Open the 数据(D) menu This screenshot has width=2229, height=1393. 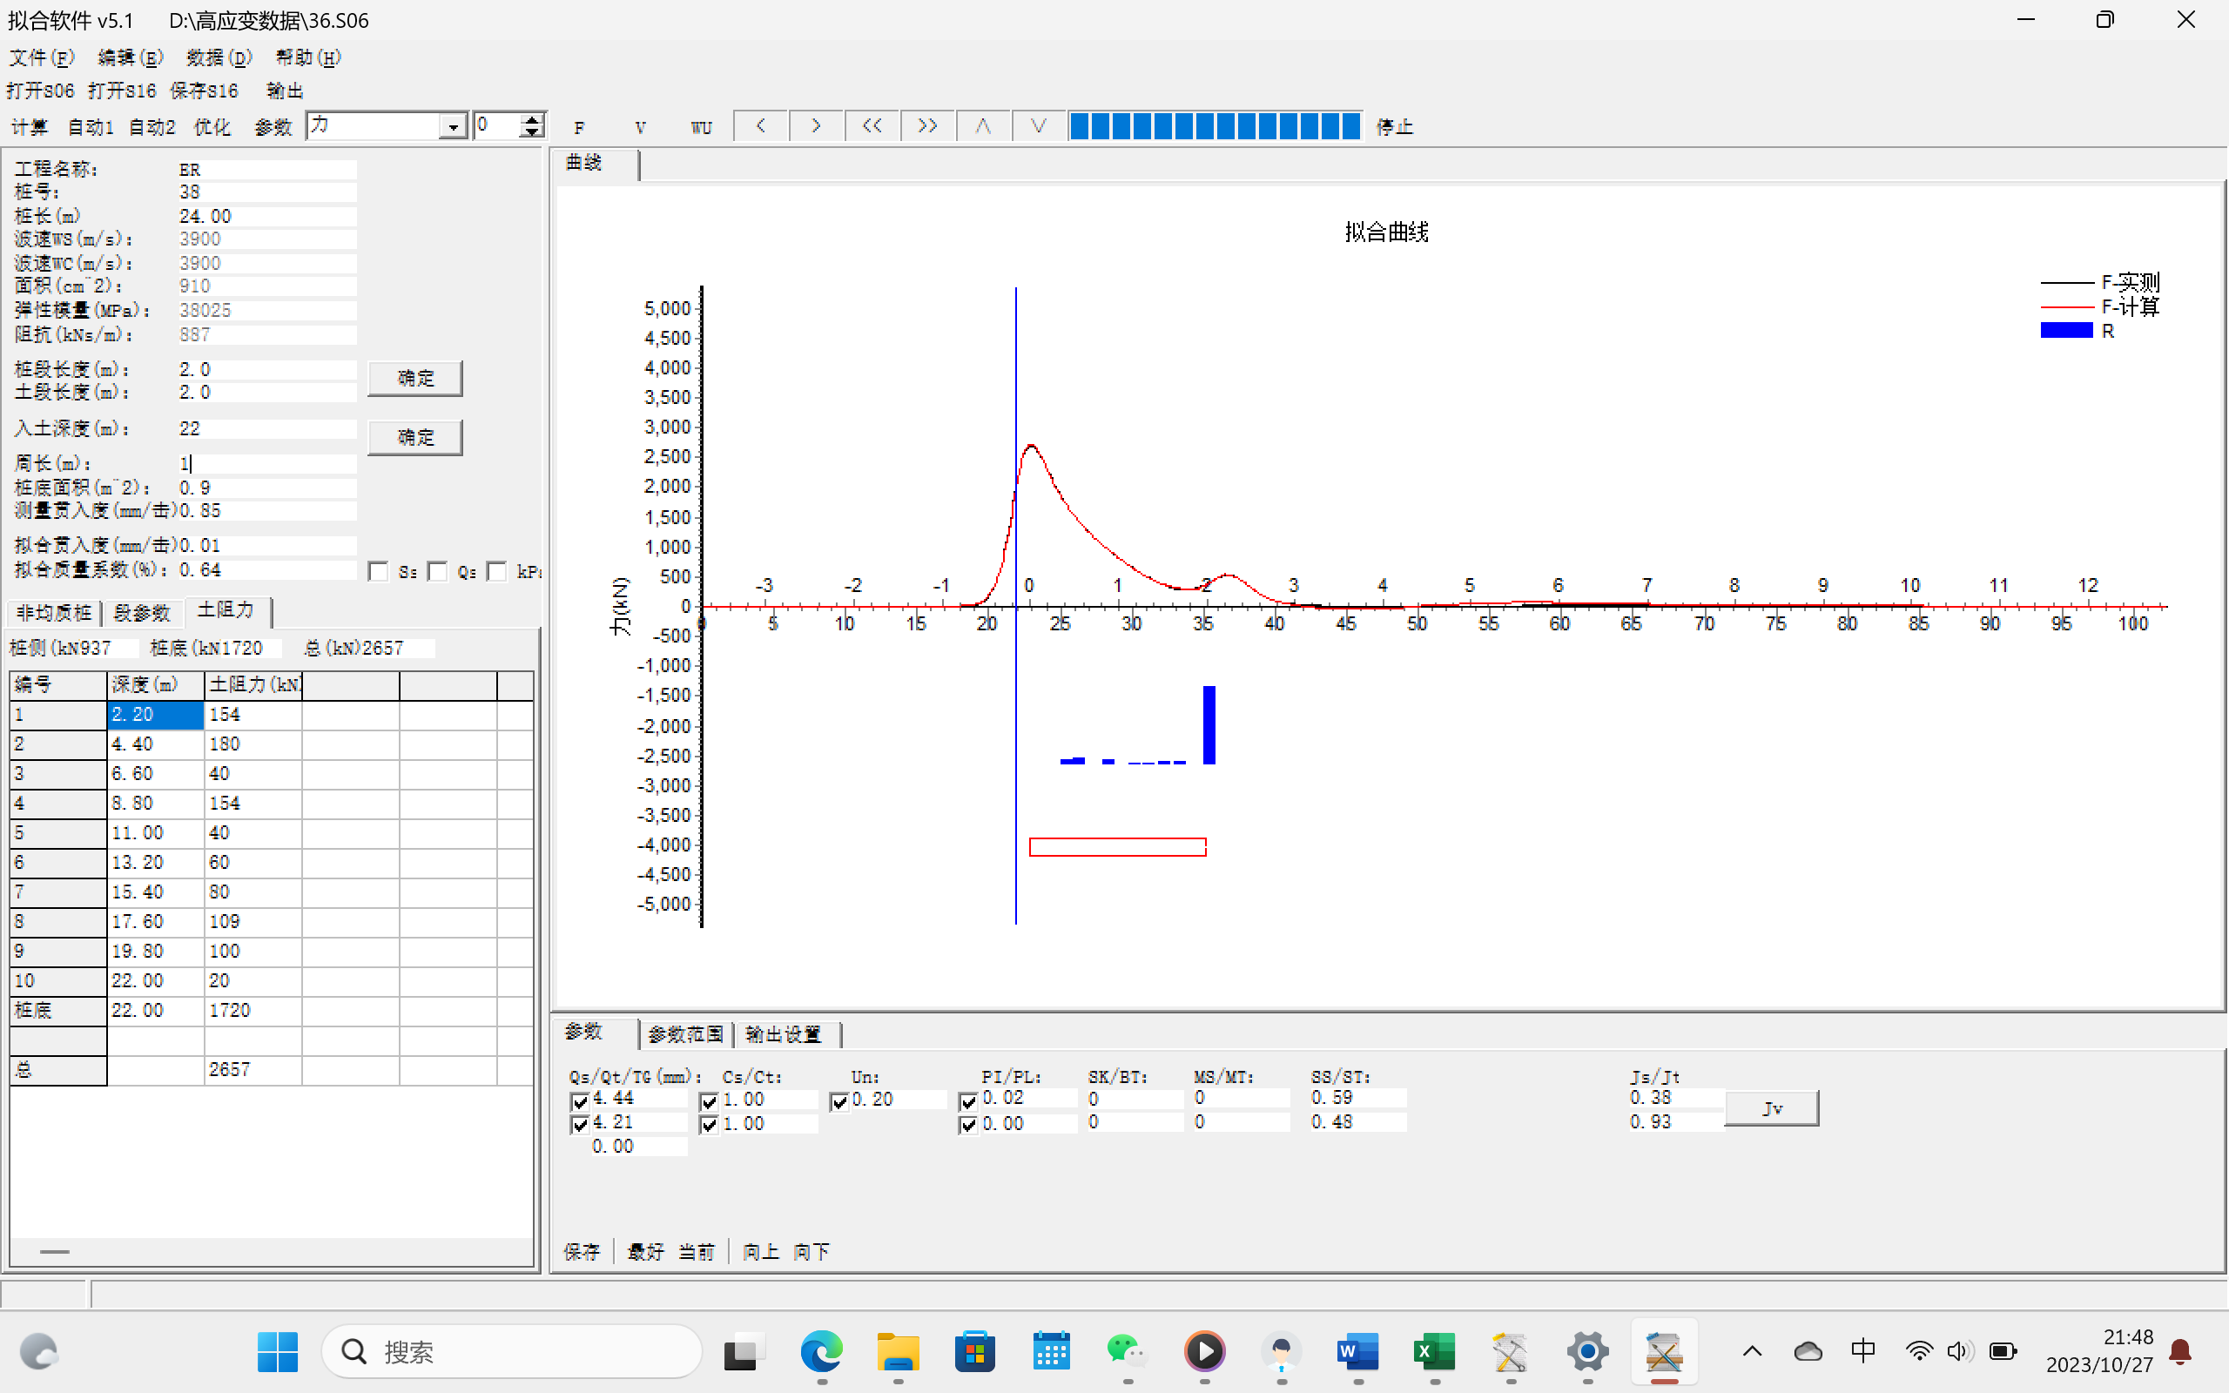click(x=219, y=58)
